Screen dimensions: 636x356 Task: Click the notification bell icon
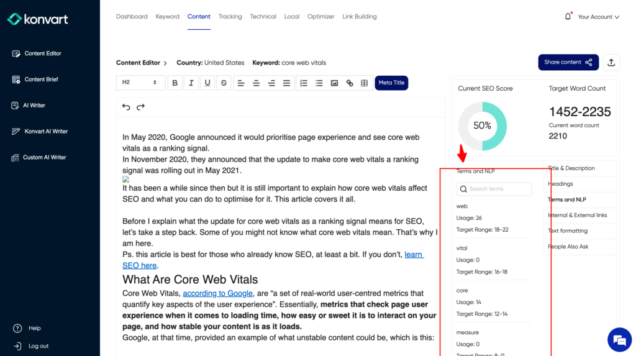(568, 17)
